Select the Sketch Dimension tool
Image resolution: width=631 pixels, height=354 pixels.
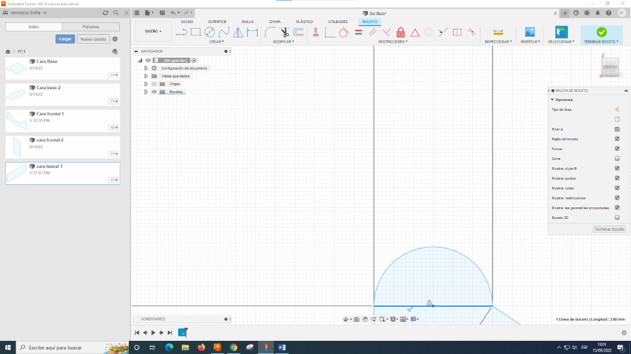(252, 32)
